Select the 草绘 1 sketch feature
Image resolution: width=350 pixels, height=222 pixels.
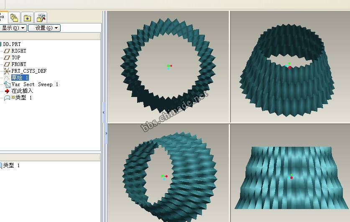coord(20,77)
